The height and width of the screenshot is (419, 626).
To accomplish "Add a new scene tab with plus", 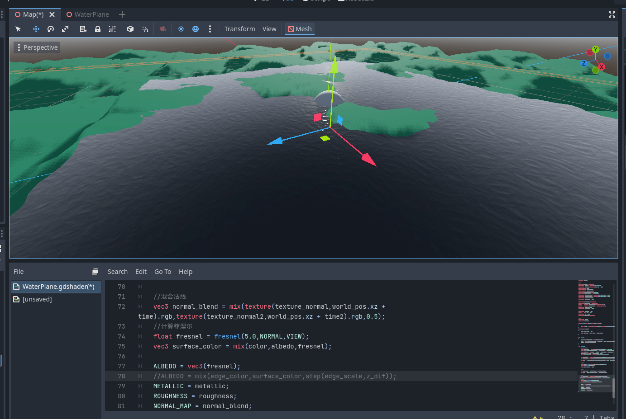I will (x=122, y=14).
